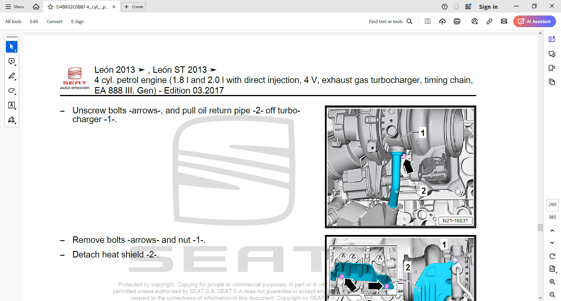Activate the text box tool
The height and width of the screenshot is (301, 561).
tap(12, 105)
